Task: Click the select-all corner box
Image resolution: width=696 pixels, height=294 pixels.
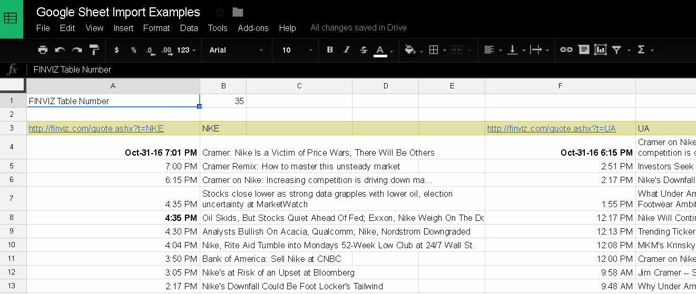Action: pos(13,86)
